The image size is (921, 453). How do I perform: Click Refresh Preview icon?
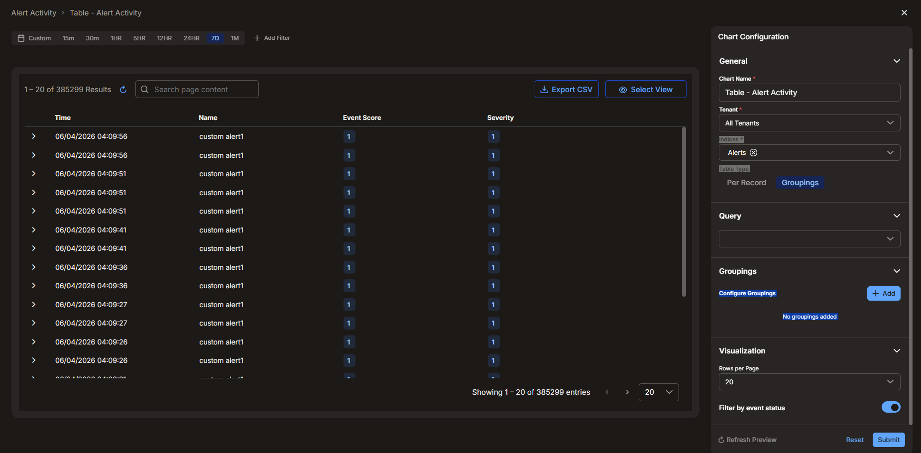click(x=721, y=440)
